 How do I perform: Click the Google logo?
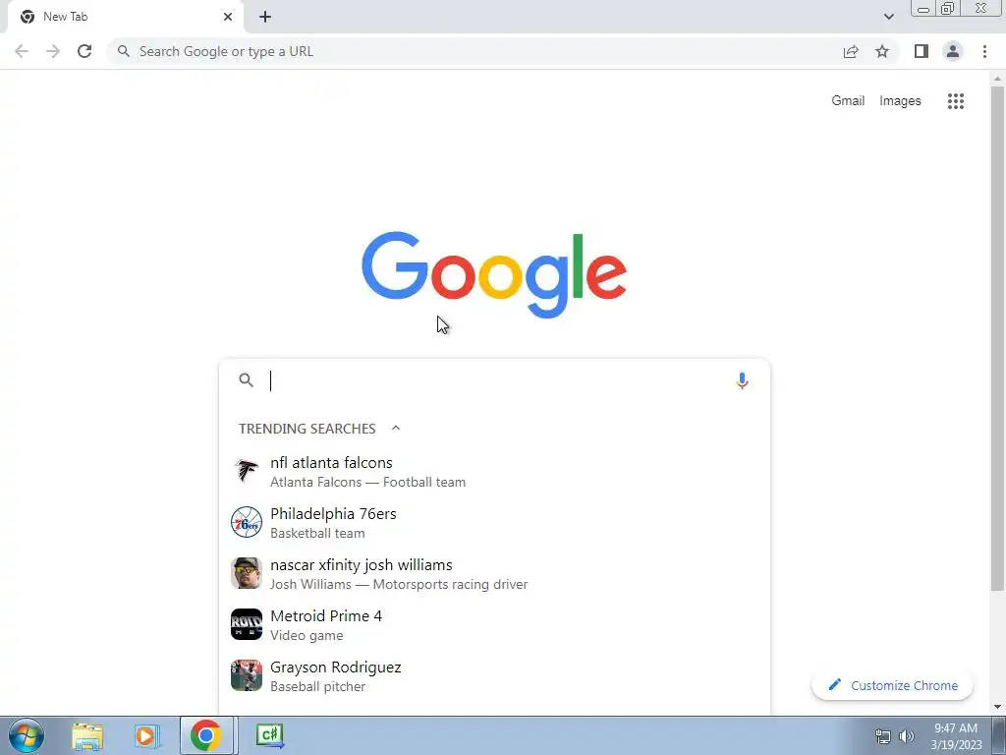click(x=494, y=275)
